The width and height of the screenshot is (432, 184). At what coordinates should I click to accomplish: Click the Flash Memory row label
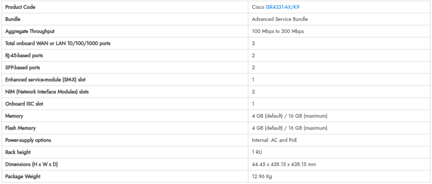pos(20,128)
